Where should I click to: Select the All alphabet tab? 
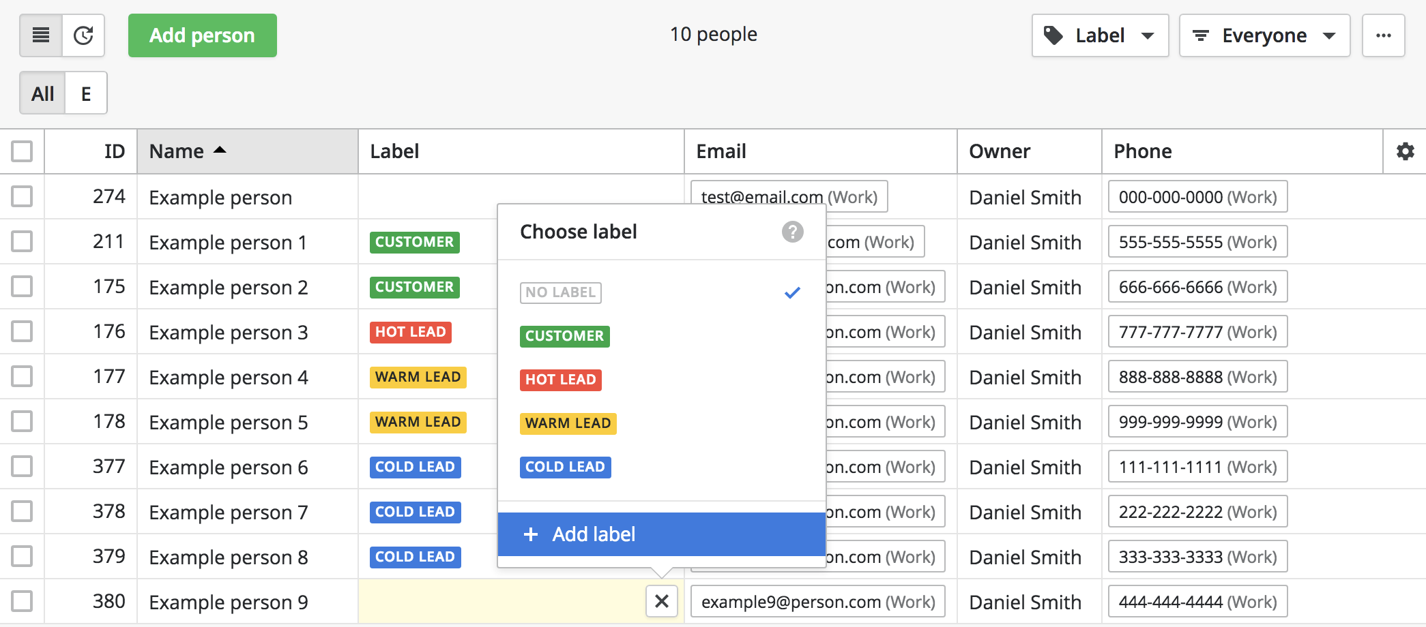pyautogui.click(x=42, y=93)
